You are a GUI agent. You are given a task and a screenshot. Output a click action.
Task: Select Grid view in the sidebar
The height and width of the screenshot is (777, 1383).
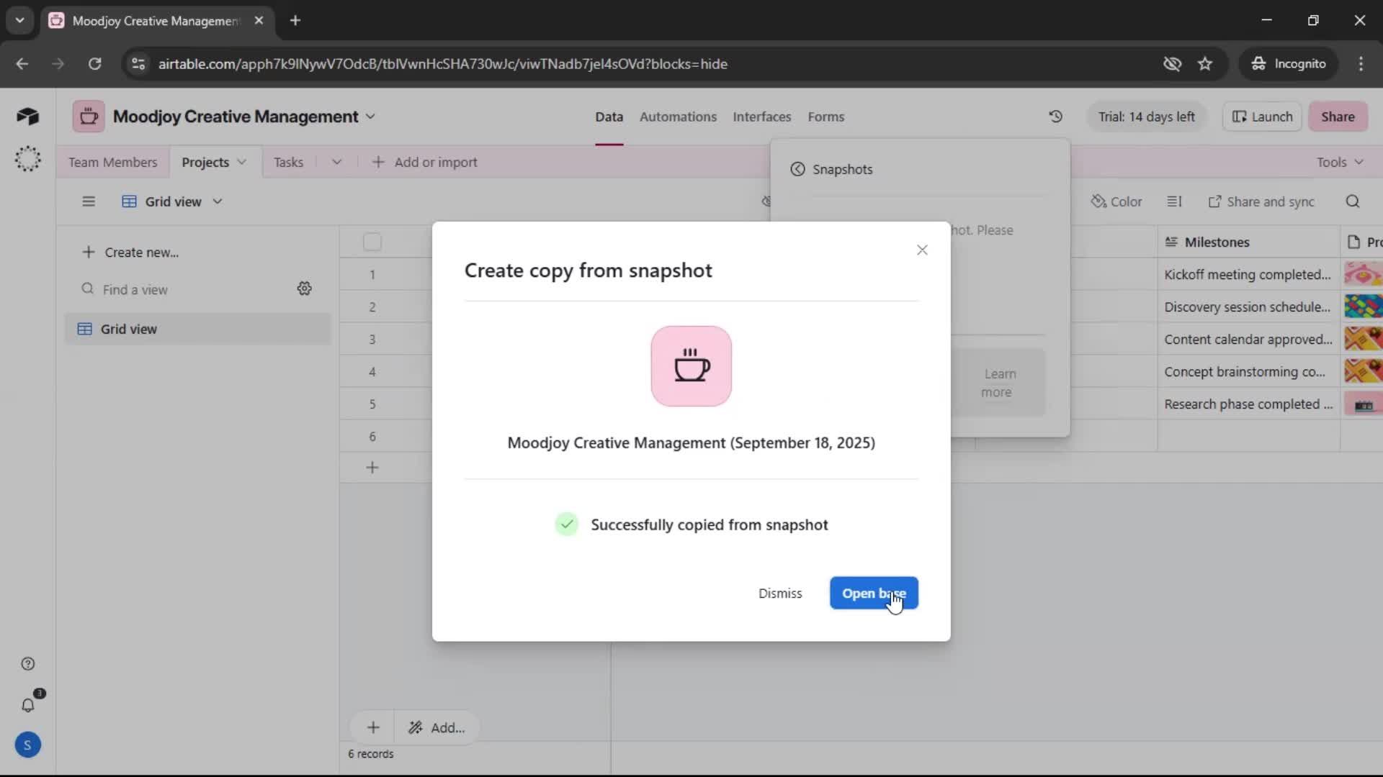pyautogui.click(x=197, y=329)
